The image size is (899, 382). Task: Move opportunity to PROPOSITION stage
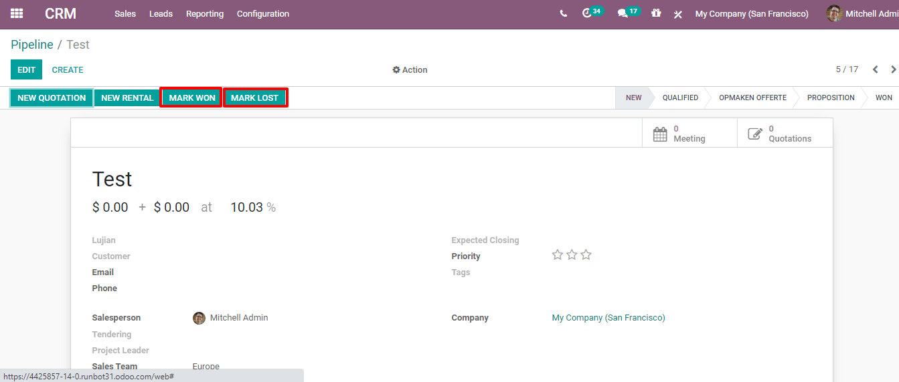[x=831, y=98]
